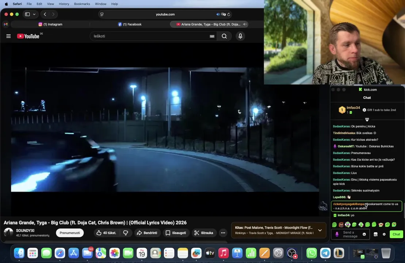The width and height of the screenshot is (405, 263).
Task: Open the File menu
Action: (29, 4)
